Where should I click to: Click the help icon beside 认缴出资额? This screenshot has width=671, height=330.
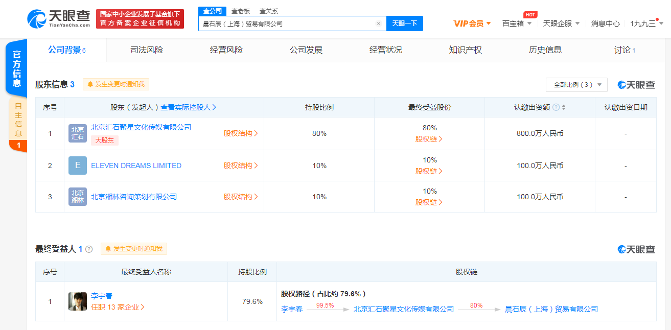pyautogui.click(x=556, y=107)
